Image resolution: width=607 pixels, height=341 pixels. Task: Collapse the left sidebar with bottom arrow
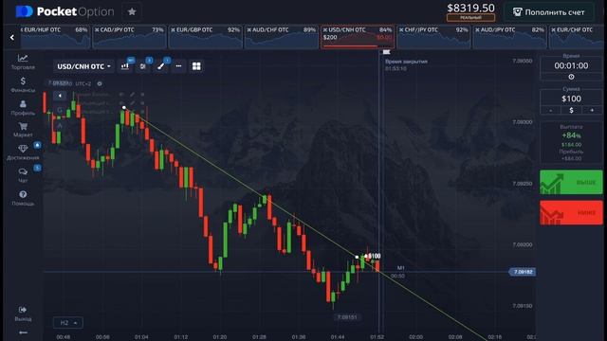[23, 332]
